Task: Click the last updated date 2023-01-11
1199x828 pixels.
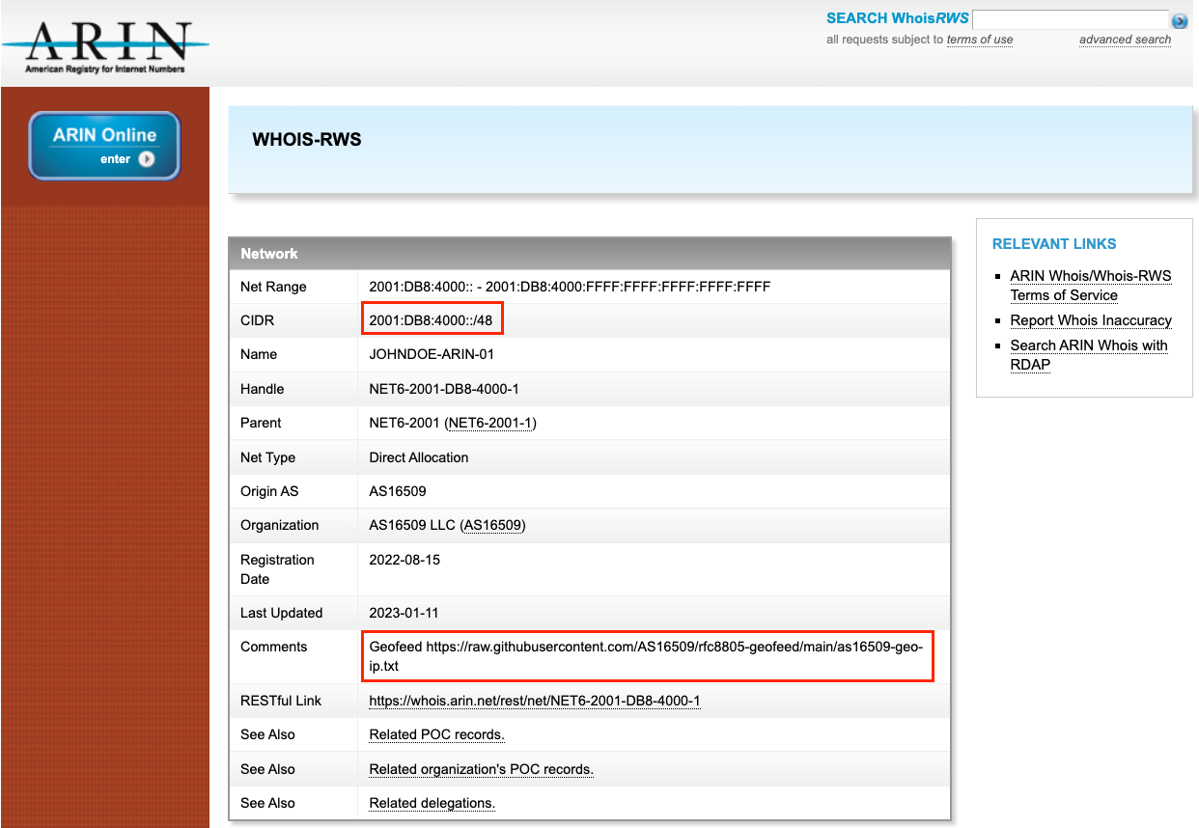Action: [x=403, y=613]
